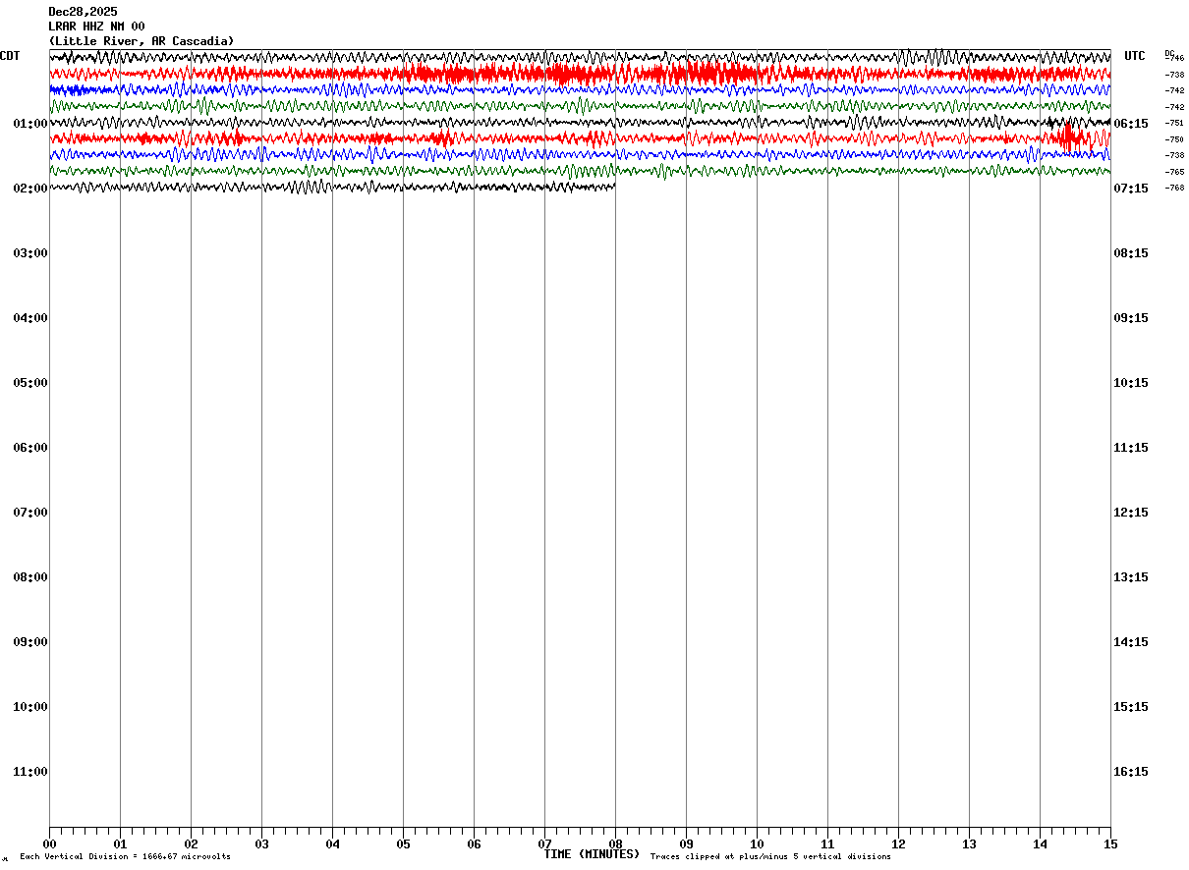Click minute label "13" on the time axis
1189x870 pixels.
[969, 843]
